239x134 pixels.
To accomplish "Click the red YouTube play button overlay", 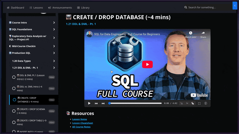I will [147, 64].
